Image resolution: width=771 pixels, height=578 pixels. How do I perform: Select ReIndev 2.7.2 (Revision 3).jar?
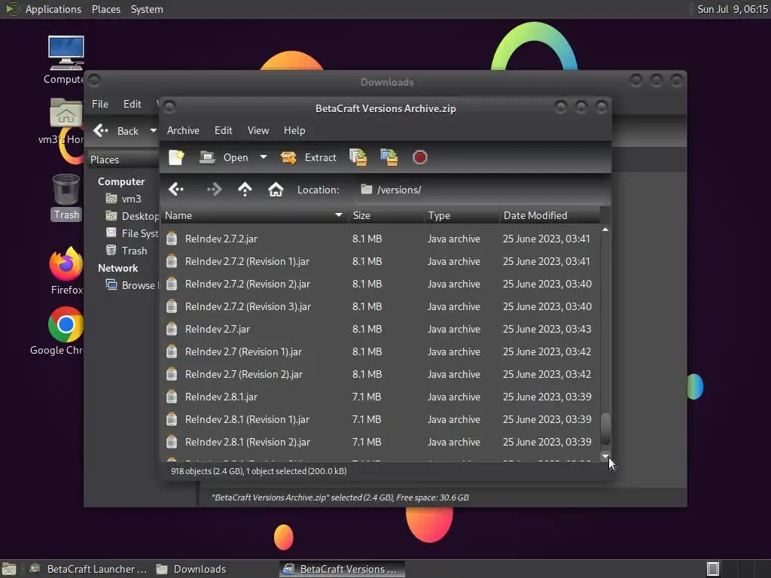coord(380,307)
